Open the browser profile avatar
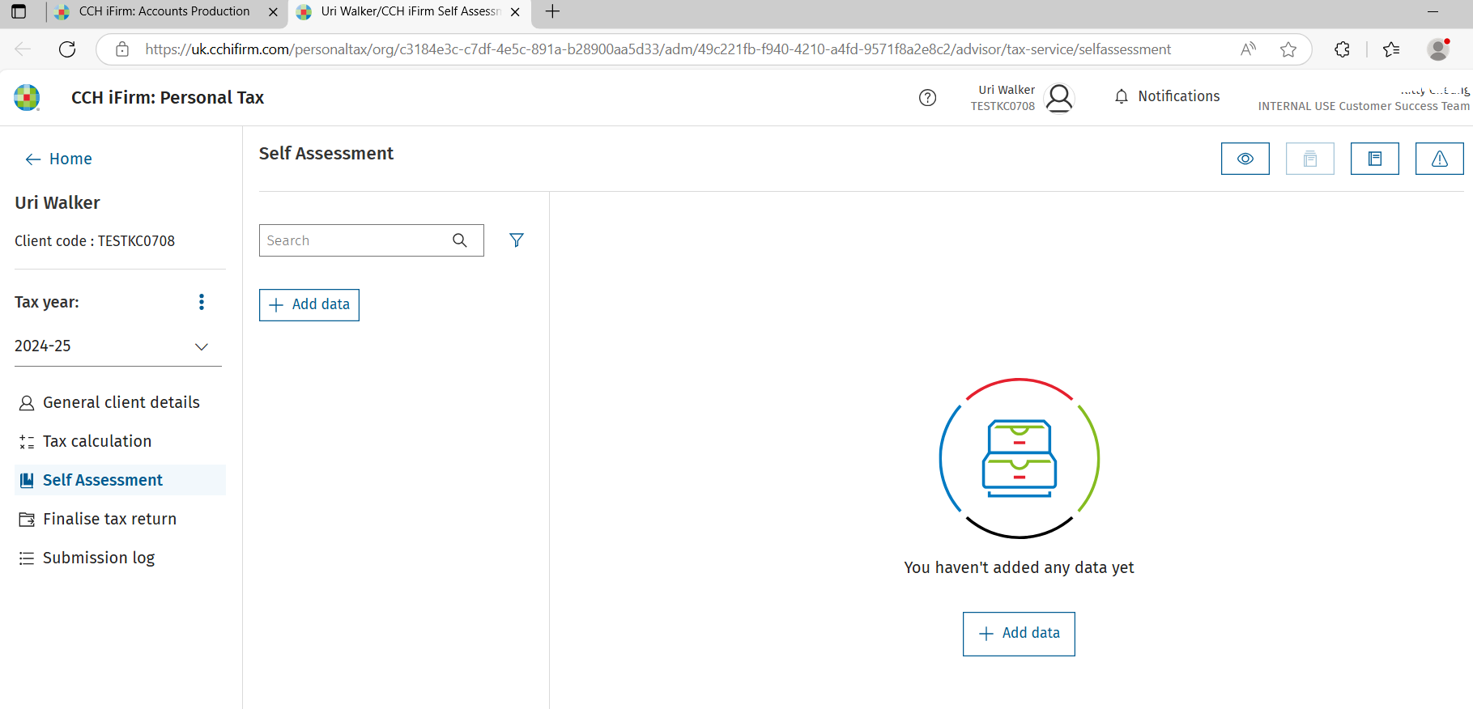Image resolution: width=1473 pixels, height=709 pixels. [x=1438, y=49]
